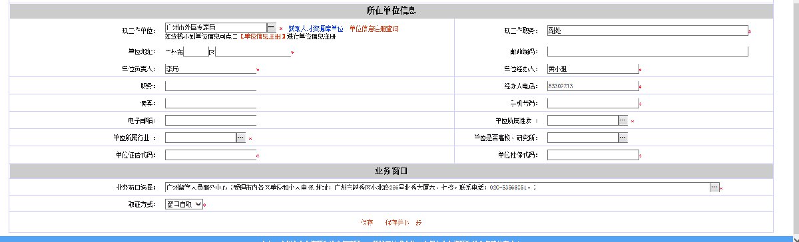
Task: Open the current work unit lookup button (…)
Action: pos(271,26)
